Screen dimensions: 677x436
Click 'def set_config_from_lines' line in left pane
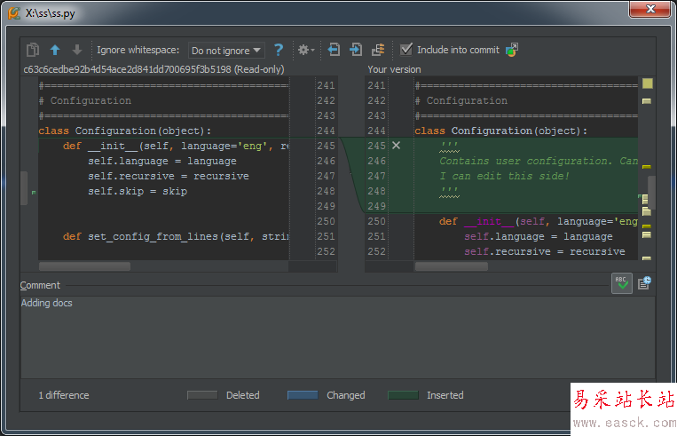pyautogui.click(x=176, y=236)
